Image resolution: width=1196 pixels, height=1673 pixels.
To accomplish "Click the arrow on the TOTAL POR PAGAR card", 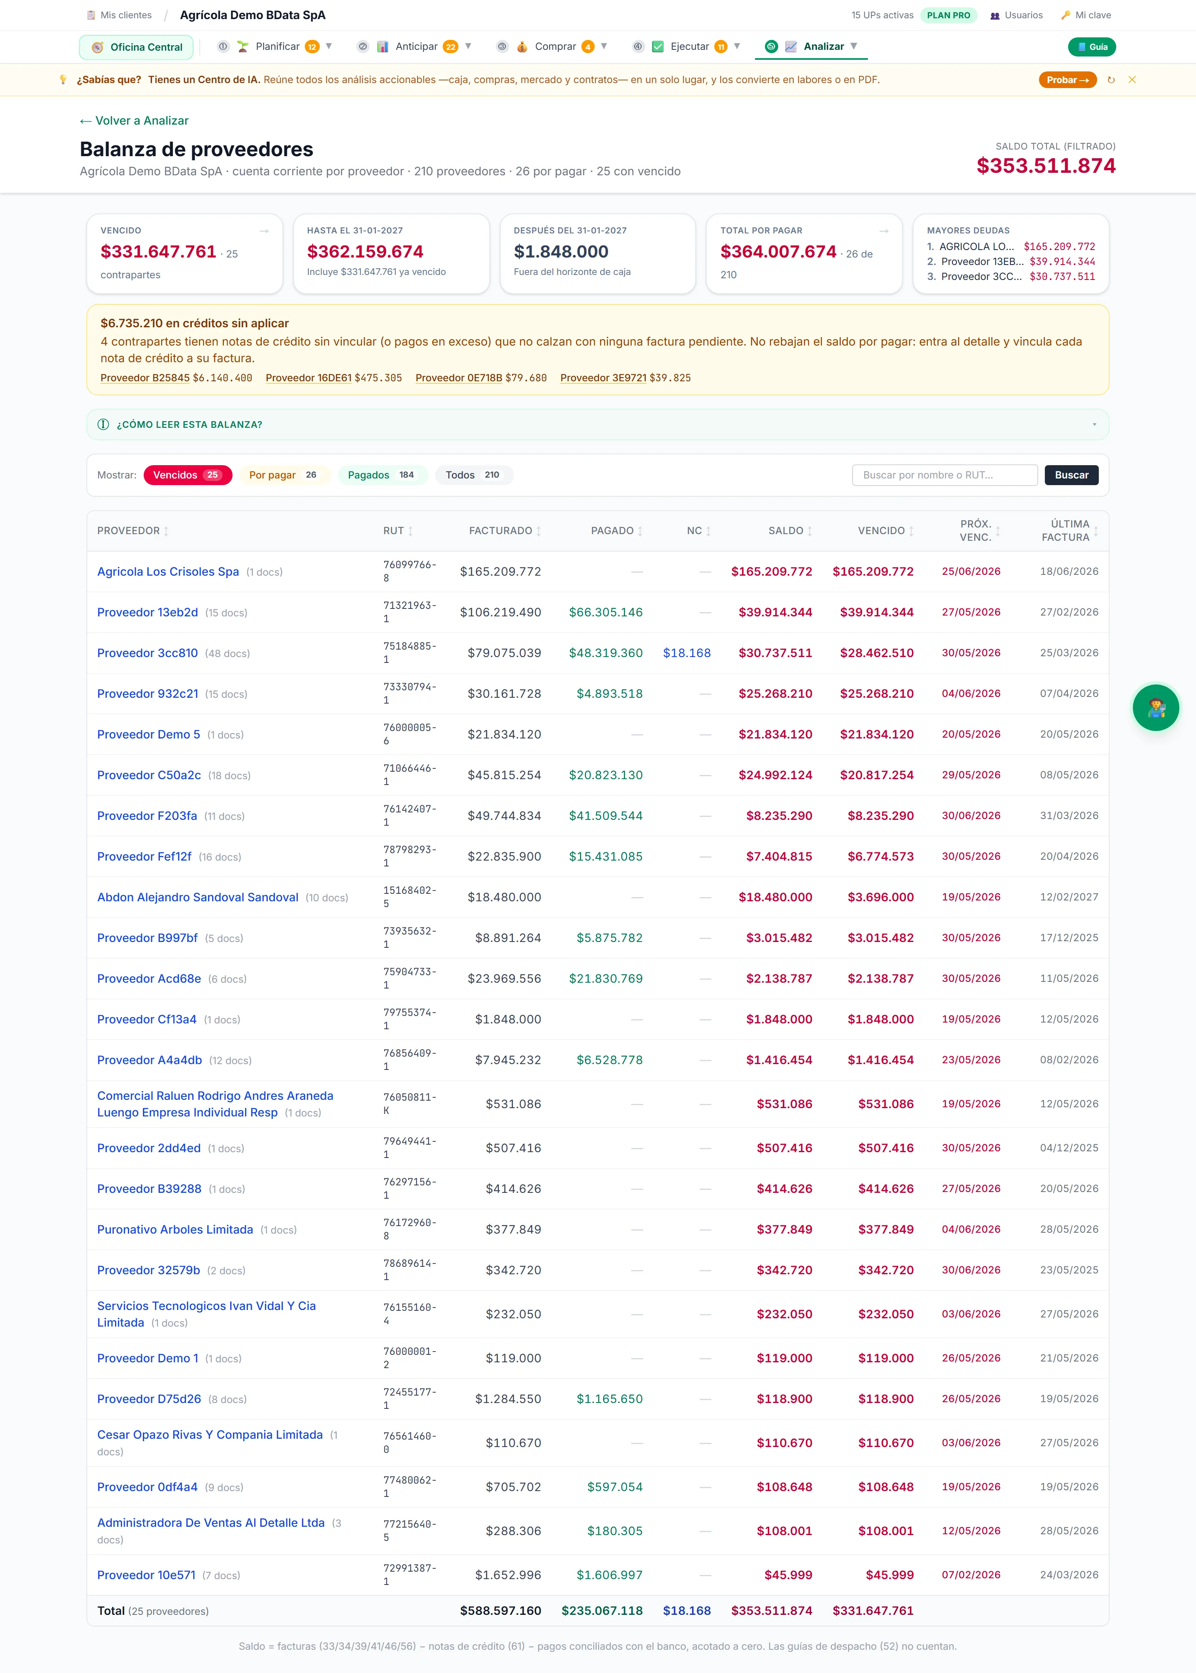I will (x=884, y=231).
